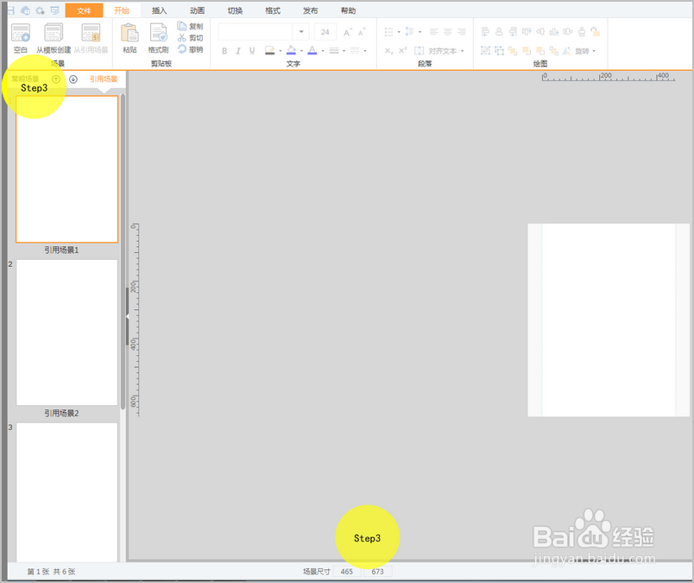Select the 引用场景 panel tab
Screen dimensions: 694x583
pos(104,79)
